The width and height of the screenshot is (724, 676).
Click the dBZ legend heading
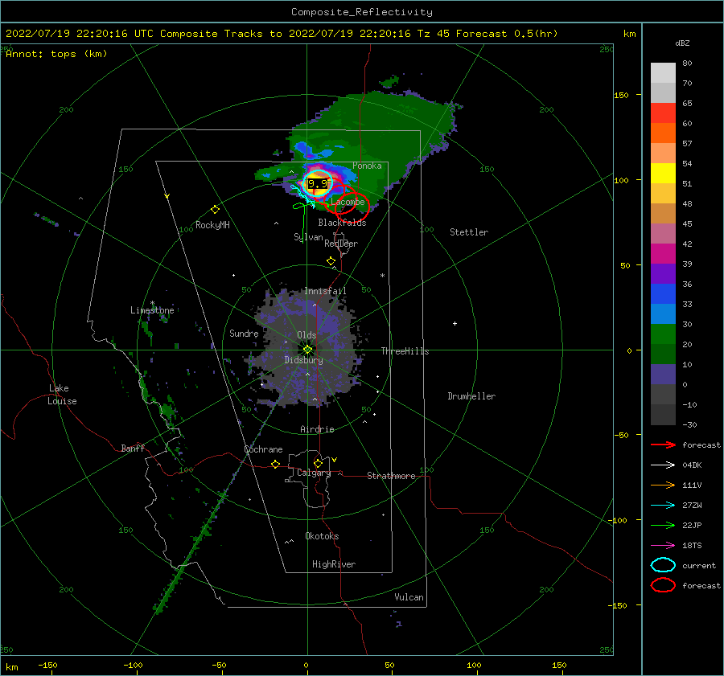tap(682, 43)
